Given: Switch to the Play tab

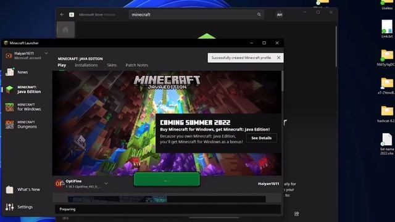Looking at the screenshot, I should (62, 65).
